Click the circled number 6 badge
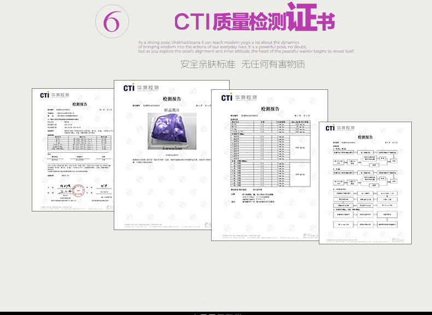The height and width of the screenshot is (315, 432). pos(112,21)
